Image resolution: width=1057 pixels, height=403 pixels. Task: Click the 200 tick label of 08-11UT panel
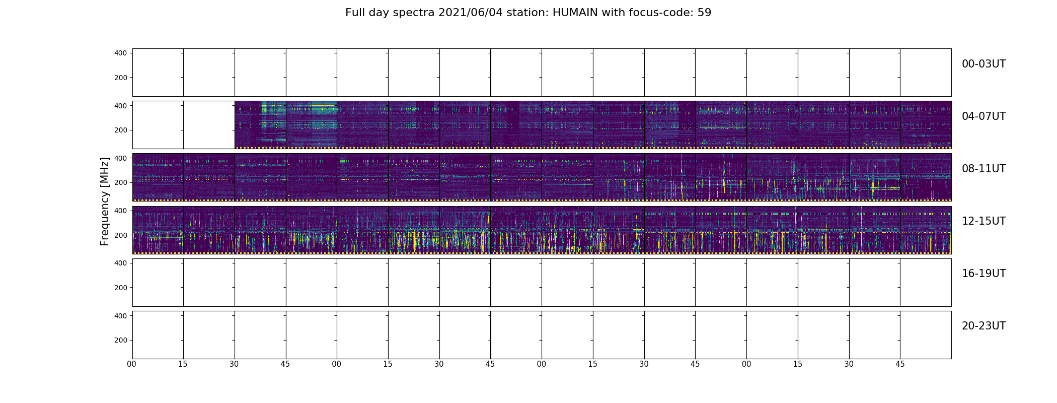pos(121,182)
